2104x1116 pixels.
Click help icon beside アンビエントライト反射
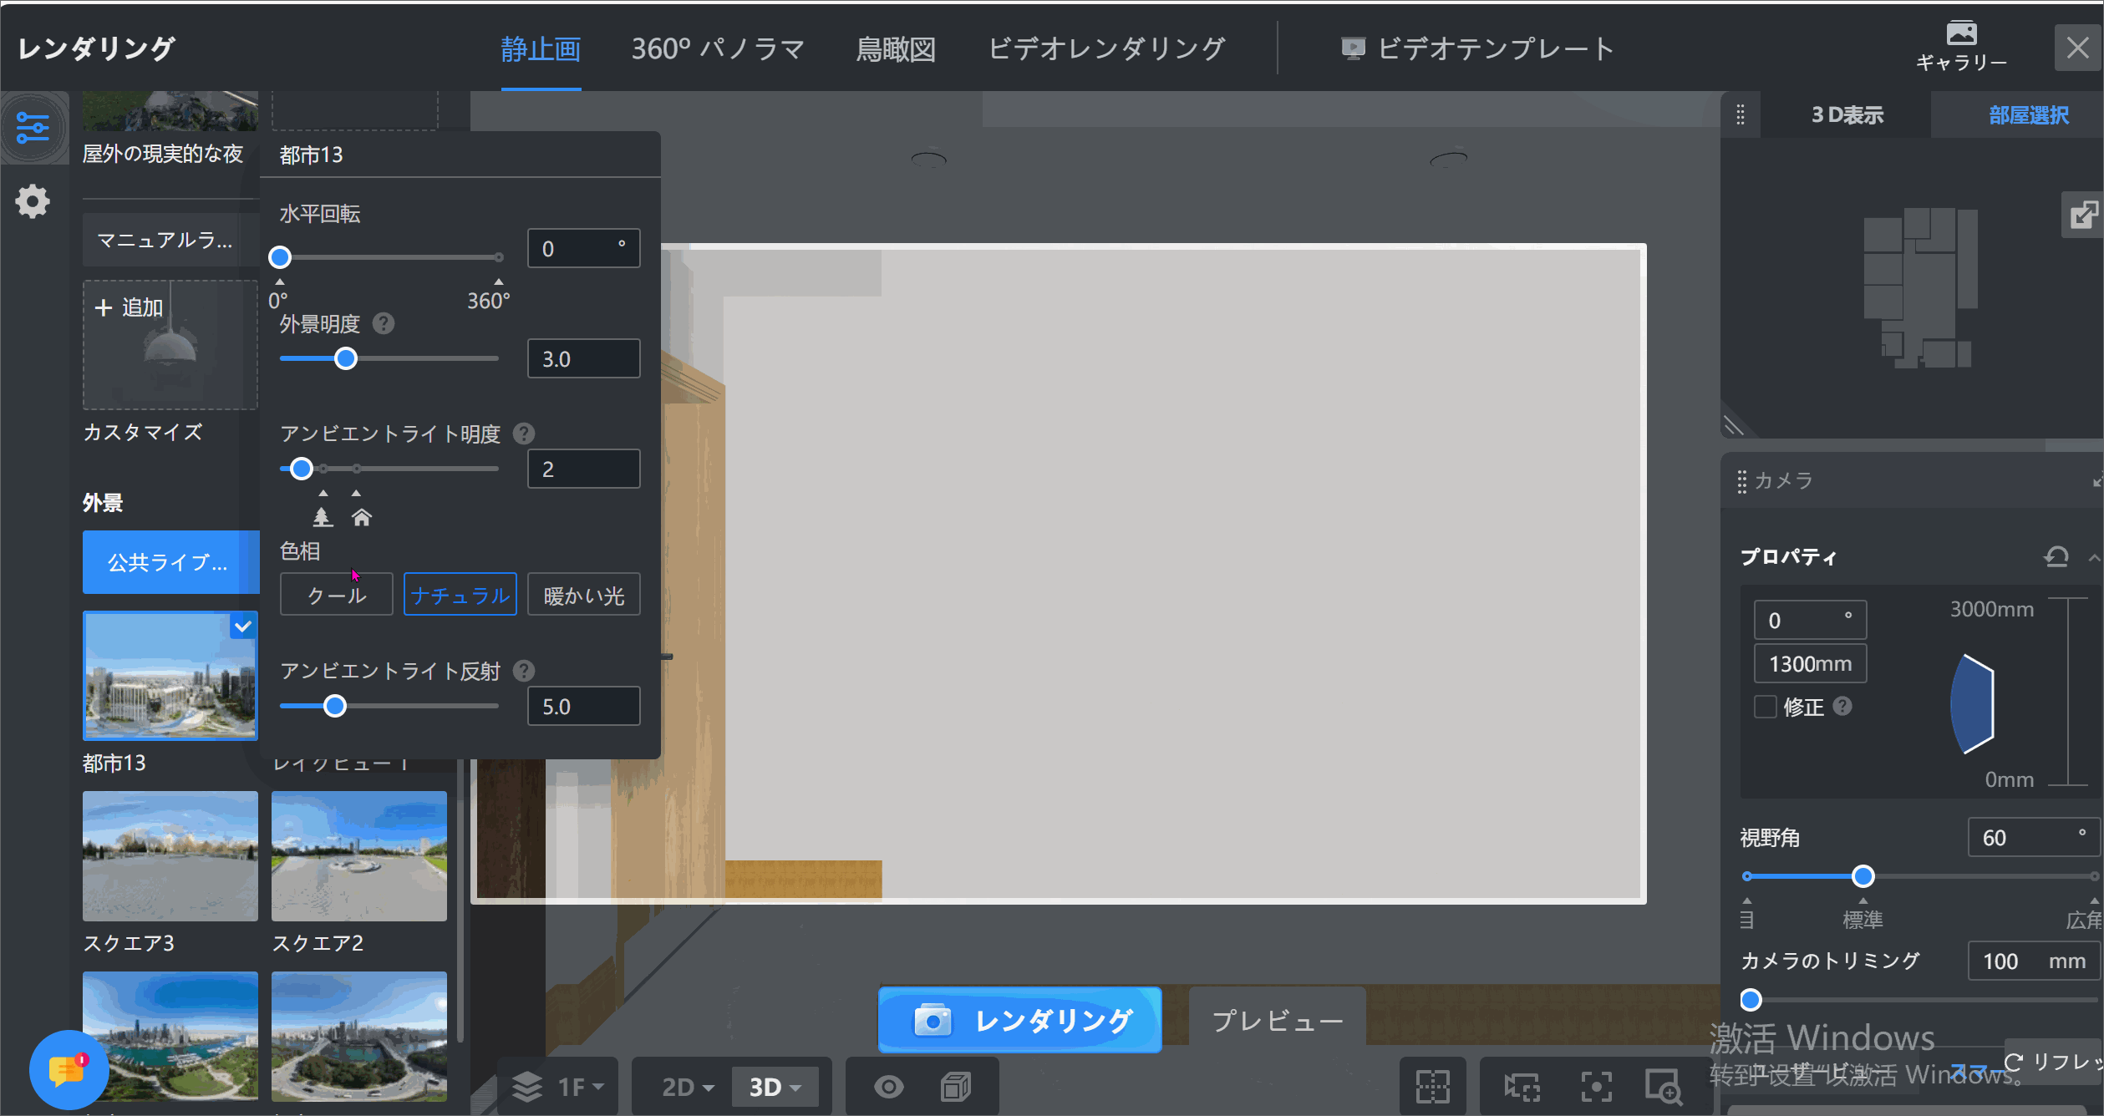(x=524, y=671)
